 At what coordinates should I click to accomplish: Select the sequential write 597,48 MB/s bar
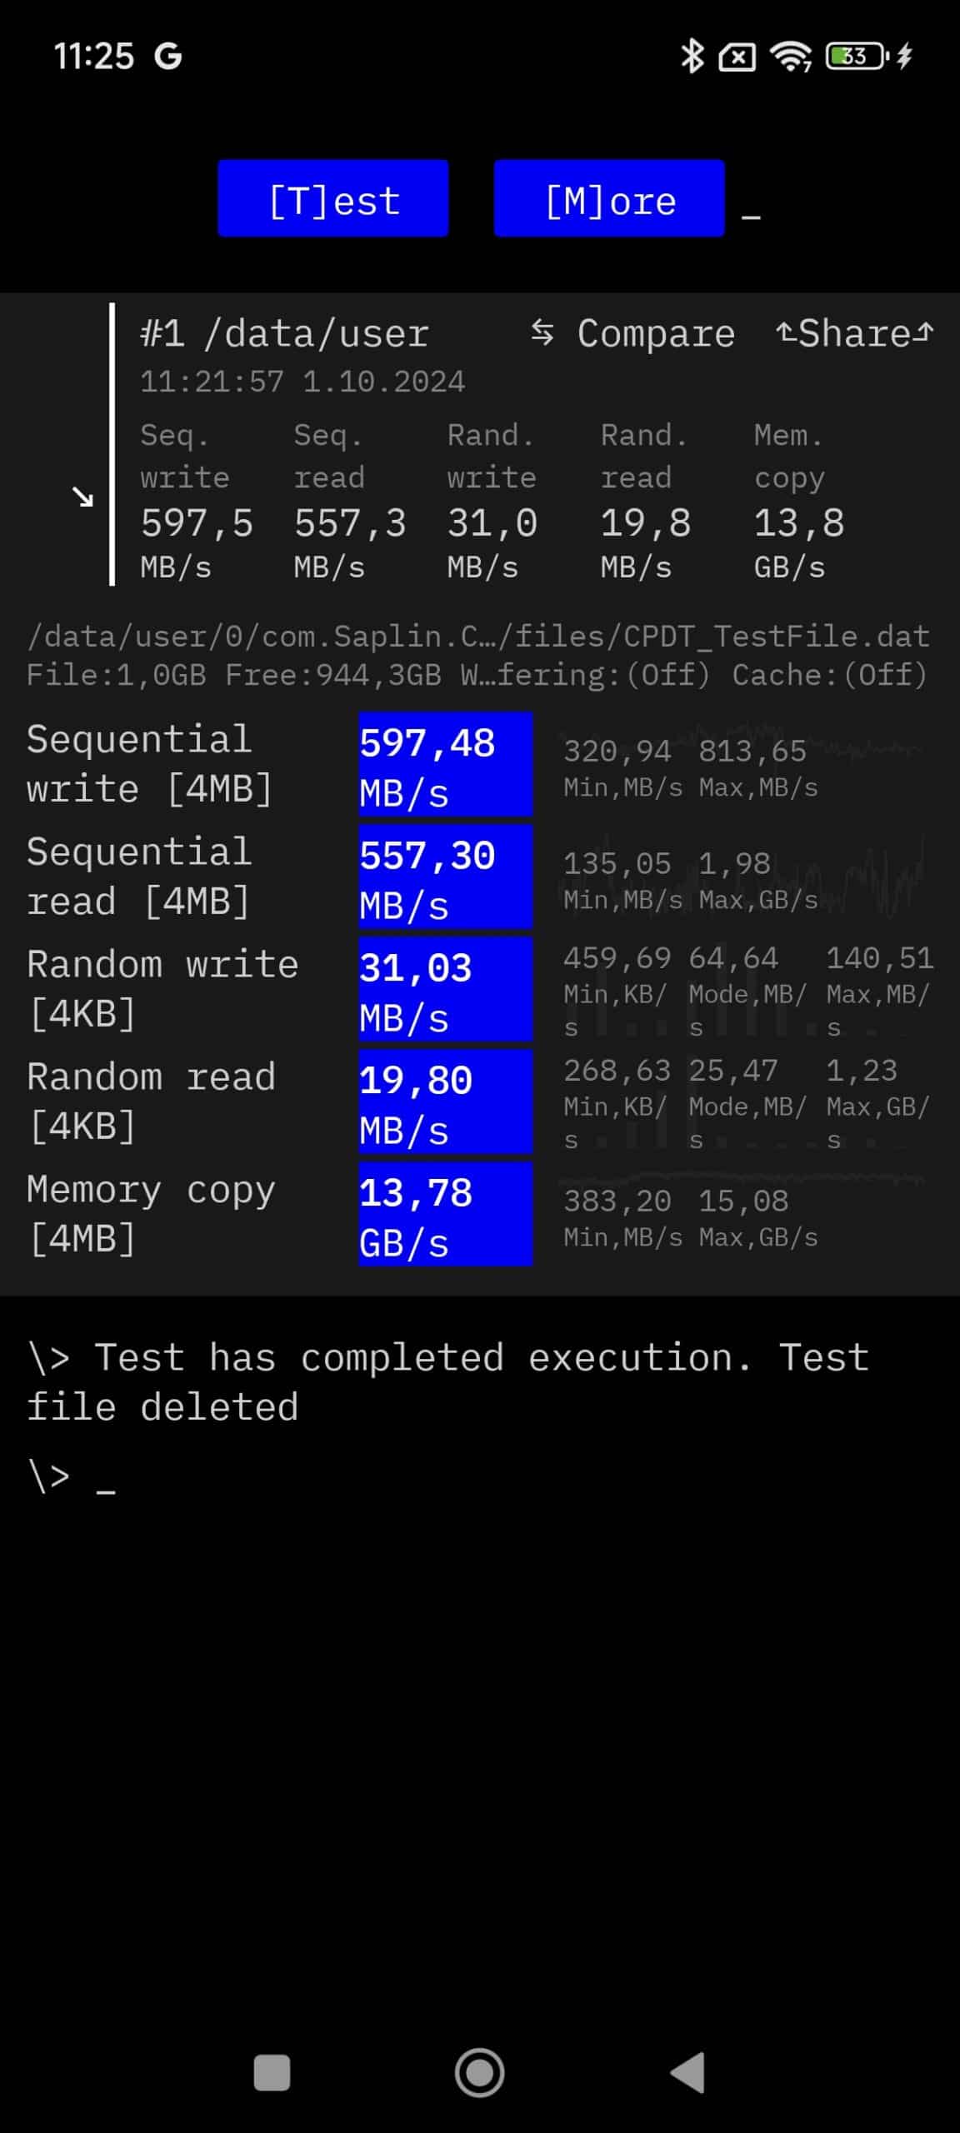coord(446,764)
